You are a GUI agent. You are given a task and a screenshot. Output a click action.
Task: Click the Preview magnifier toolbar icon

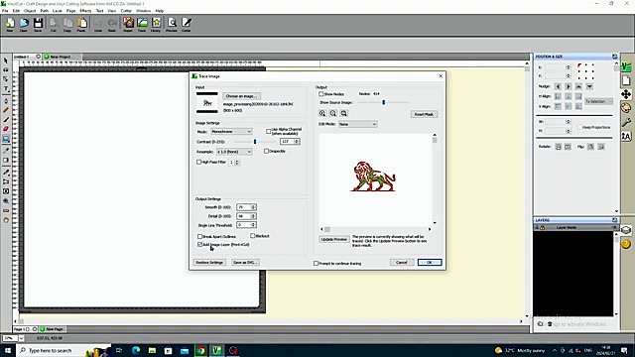point(172,24)
